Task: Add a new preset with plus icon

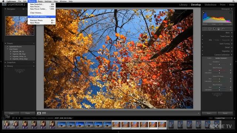Action: coord(34,44)
